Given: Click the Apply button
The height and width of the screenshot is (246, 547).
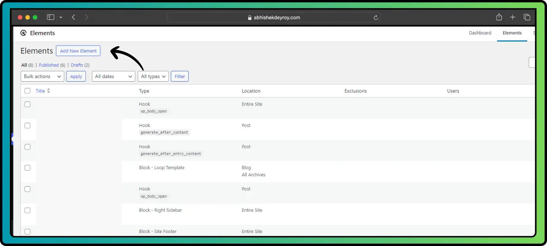Looking at the screenshot, I should 76,76.
